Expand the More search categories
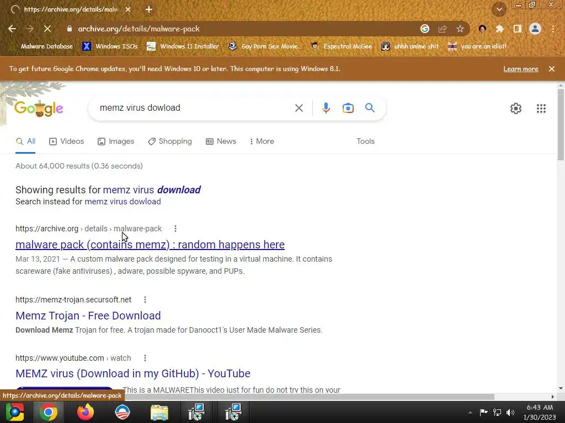Viewport: 565px width, 423px height. tap(262, 142)
